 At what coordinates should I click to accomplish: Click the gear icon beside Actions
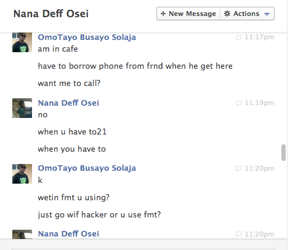(227, 14)
